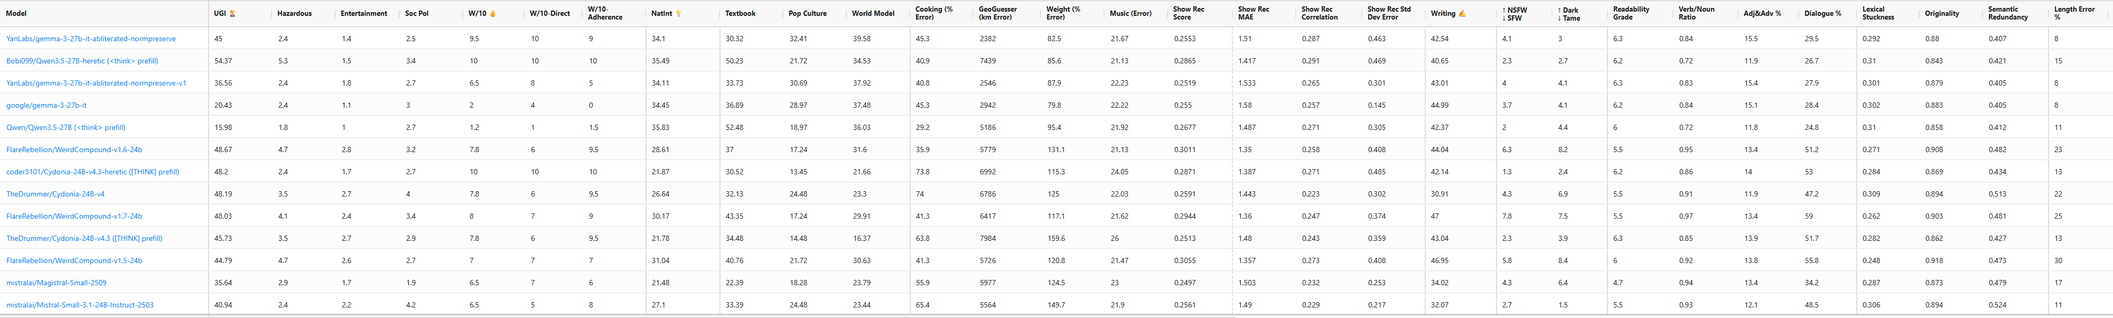
Task: Click the lightbulb icon next to NatInt
Action: tap(678, 14)
